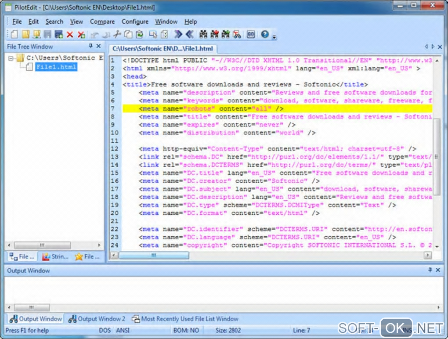Click the DOS line-ending indicator in the status bar
Image resolution: width=448 pixels, height=339 pixels.
[105, 330]
